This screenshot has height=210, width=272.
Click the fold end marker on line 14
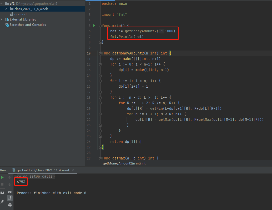click(100, 76)
